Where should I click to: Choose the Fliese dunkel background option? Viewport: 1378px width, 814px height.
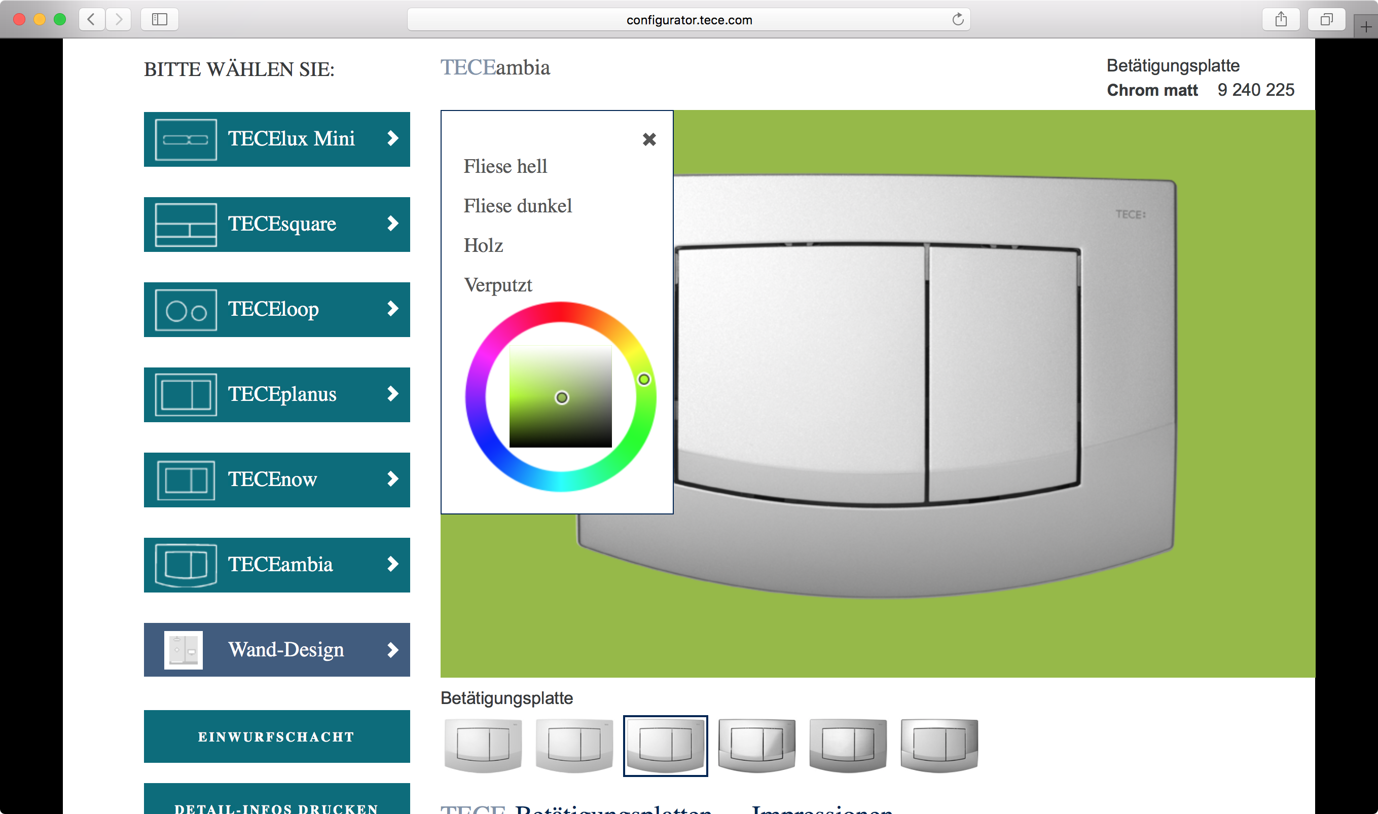tap(517, 206)
